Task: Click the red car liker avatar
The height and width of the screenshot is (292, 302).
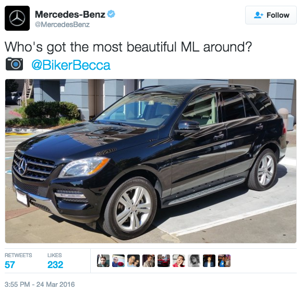Action: (x=164, y=261)
